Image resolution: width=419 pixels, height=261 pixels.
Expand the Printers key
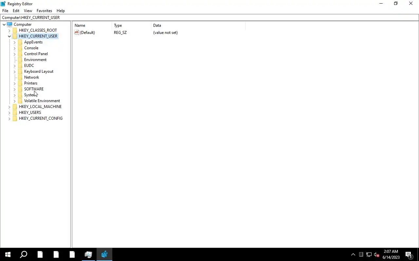14,83
